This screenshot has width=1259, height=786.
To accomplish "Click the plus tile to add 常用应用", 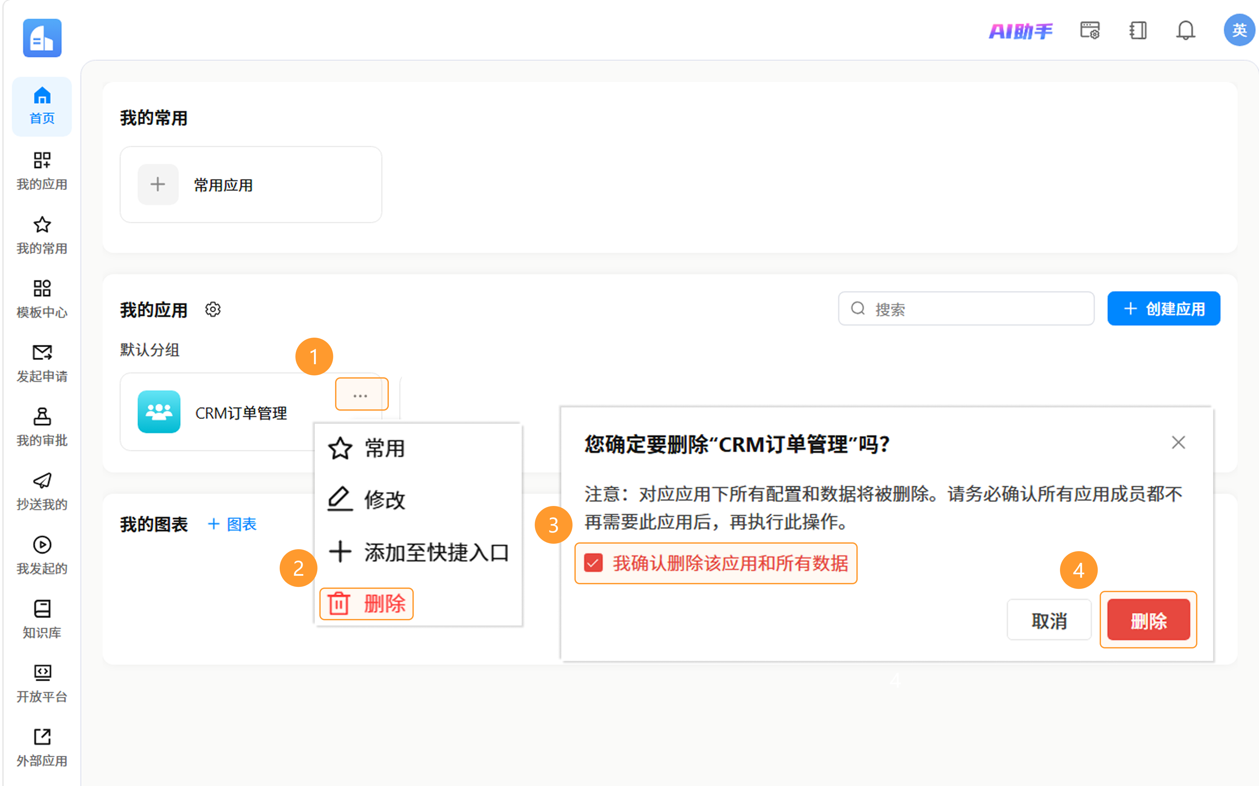I will coord(158,184).
